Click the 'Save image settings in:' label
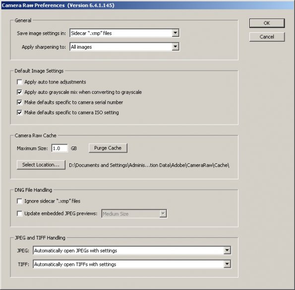 click(41, 33)
